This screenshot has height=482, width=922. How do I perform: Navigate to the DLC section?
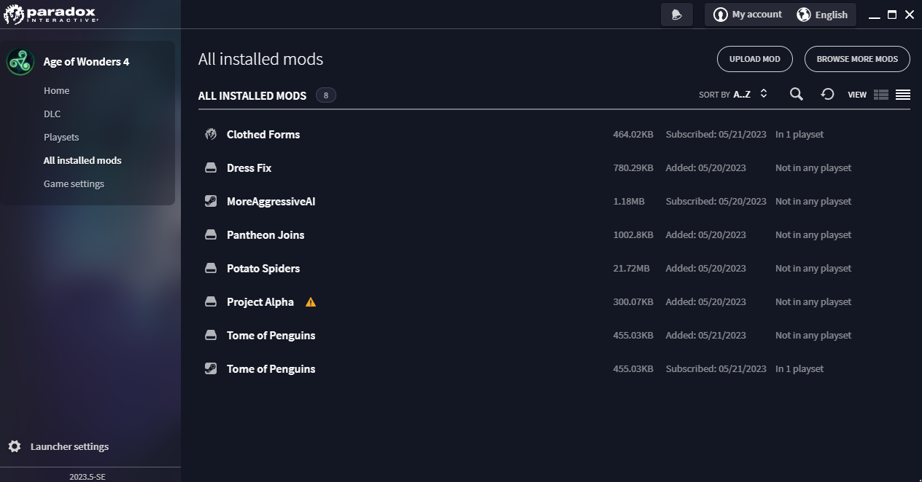(x=52, y=114)
